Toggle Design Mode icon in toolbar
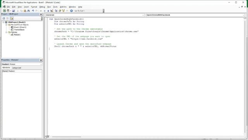The height and width of the screenshot is (140, 248). coord(52,11)
